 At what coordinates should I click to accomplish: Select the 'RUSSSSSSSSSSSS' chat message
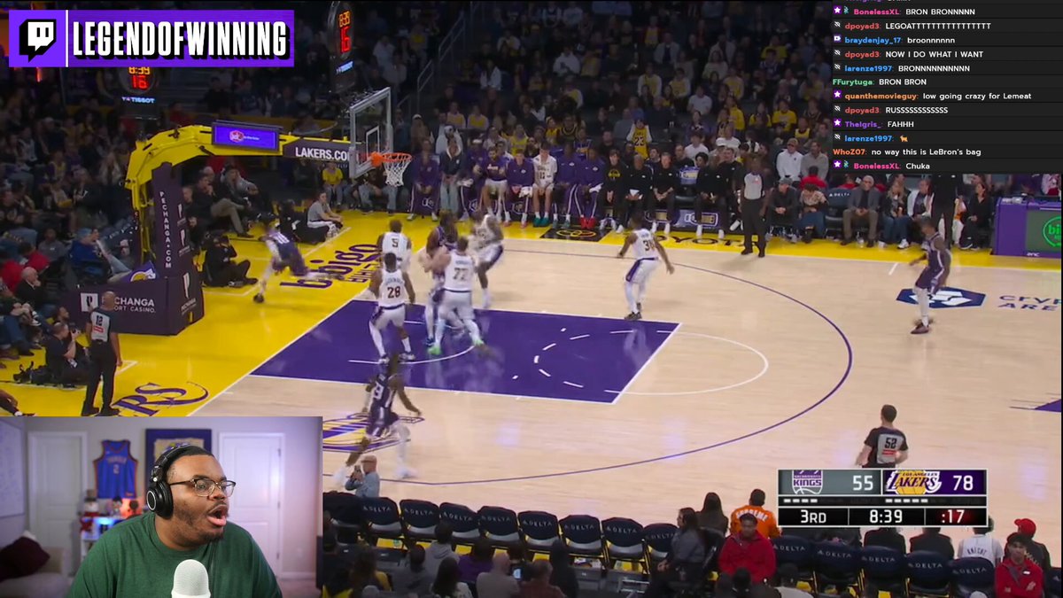916,110
